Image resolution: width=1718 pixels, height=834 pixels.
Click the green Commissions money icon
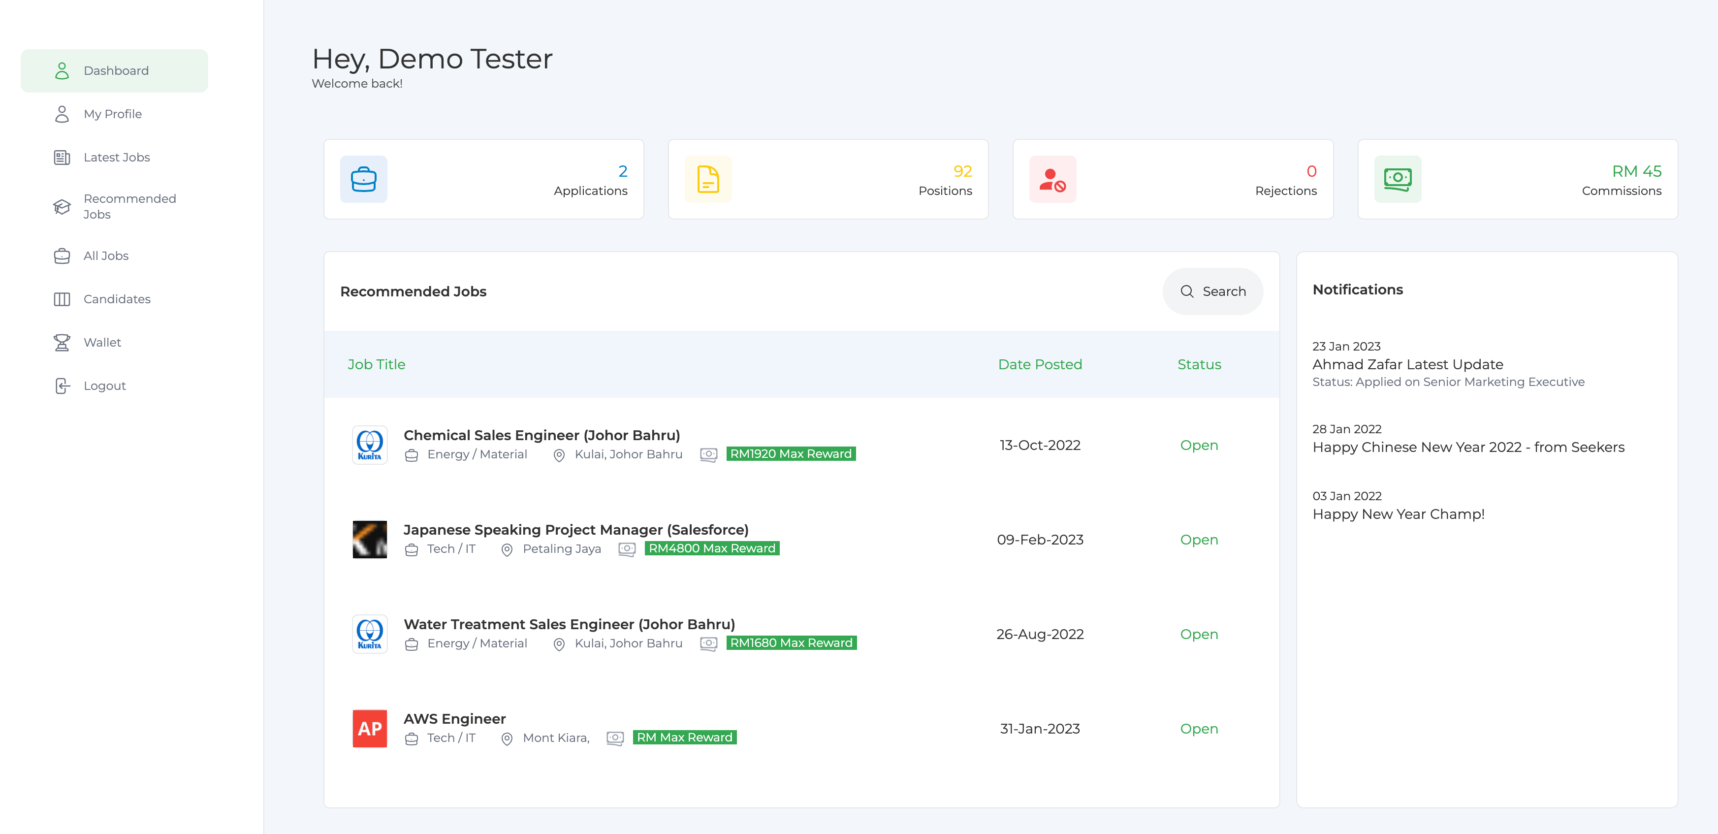[1397, 179]
